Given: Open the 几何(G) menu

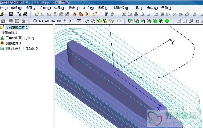Looking at the screenshot, I should click(45, 8).
